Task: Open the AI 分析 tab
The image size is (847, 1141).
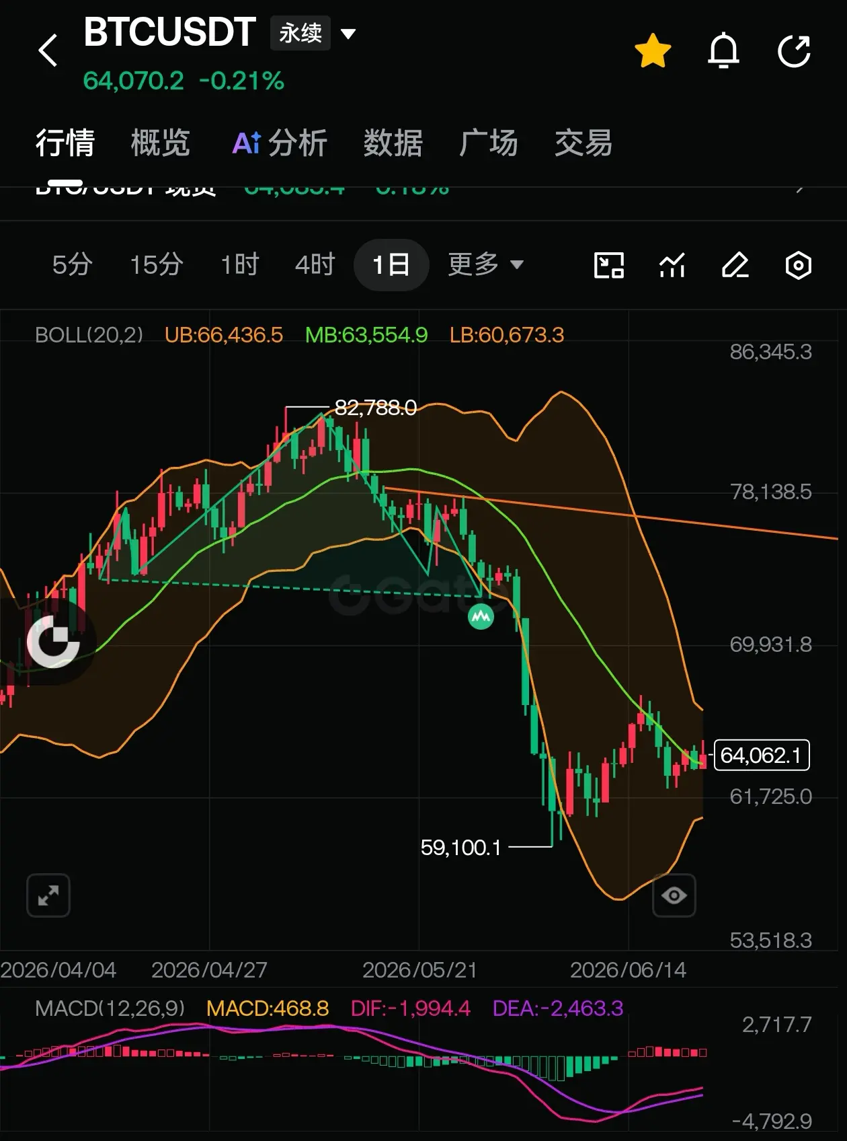Action: [x=280, y=143]
